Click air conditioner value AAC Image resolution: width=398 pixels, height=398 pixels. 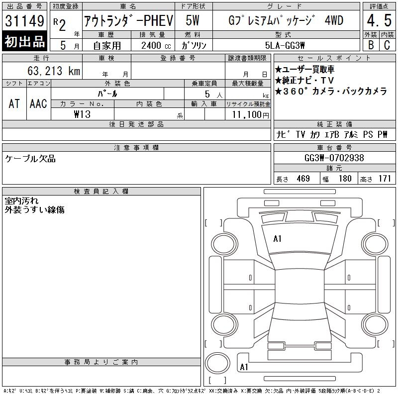point(38,103)
